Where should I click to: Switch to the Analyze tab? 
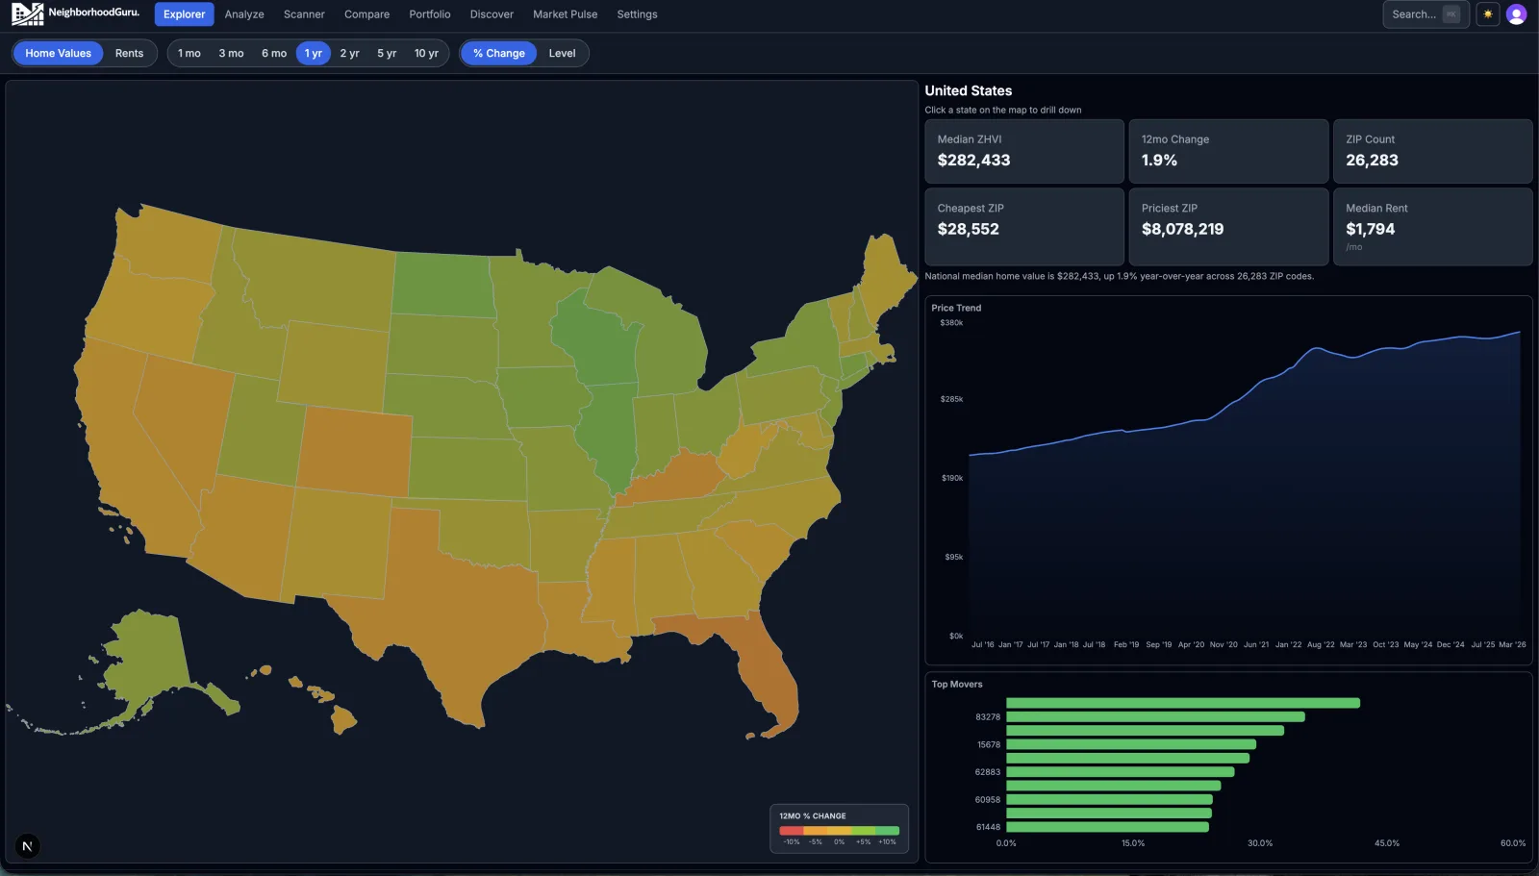tap(244, 13)
